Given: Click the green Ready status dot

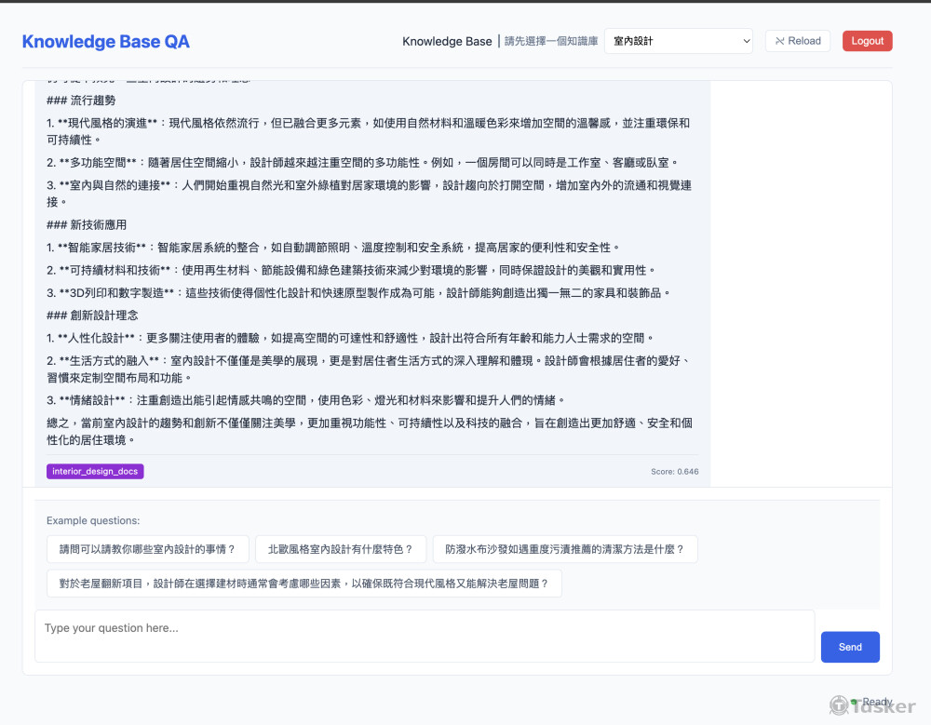Looking at the screenshot, I should (854, 702).
